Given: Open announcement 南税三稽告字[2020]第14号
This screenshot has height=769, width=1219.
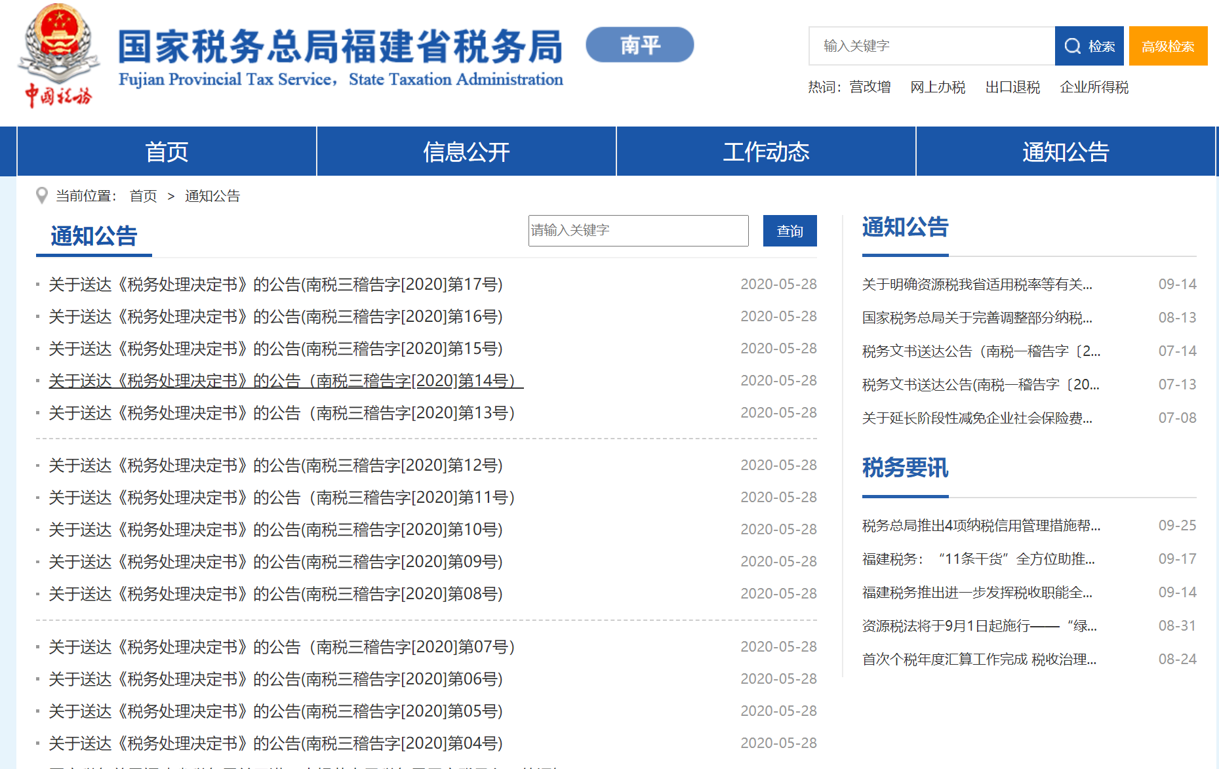Looking at the screenshot, I should [x=286, y=381].
